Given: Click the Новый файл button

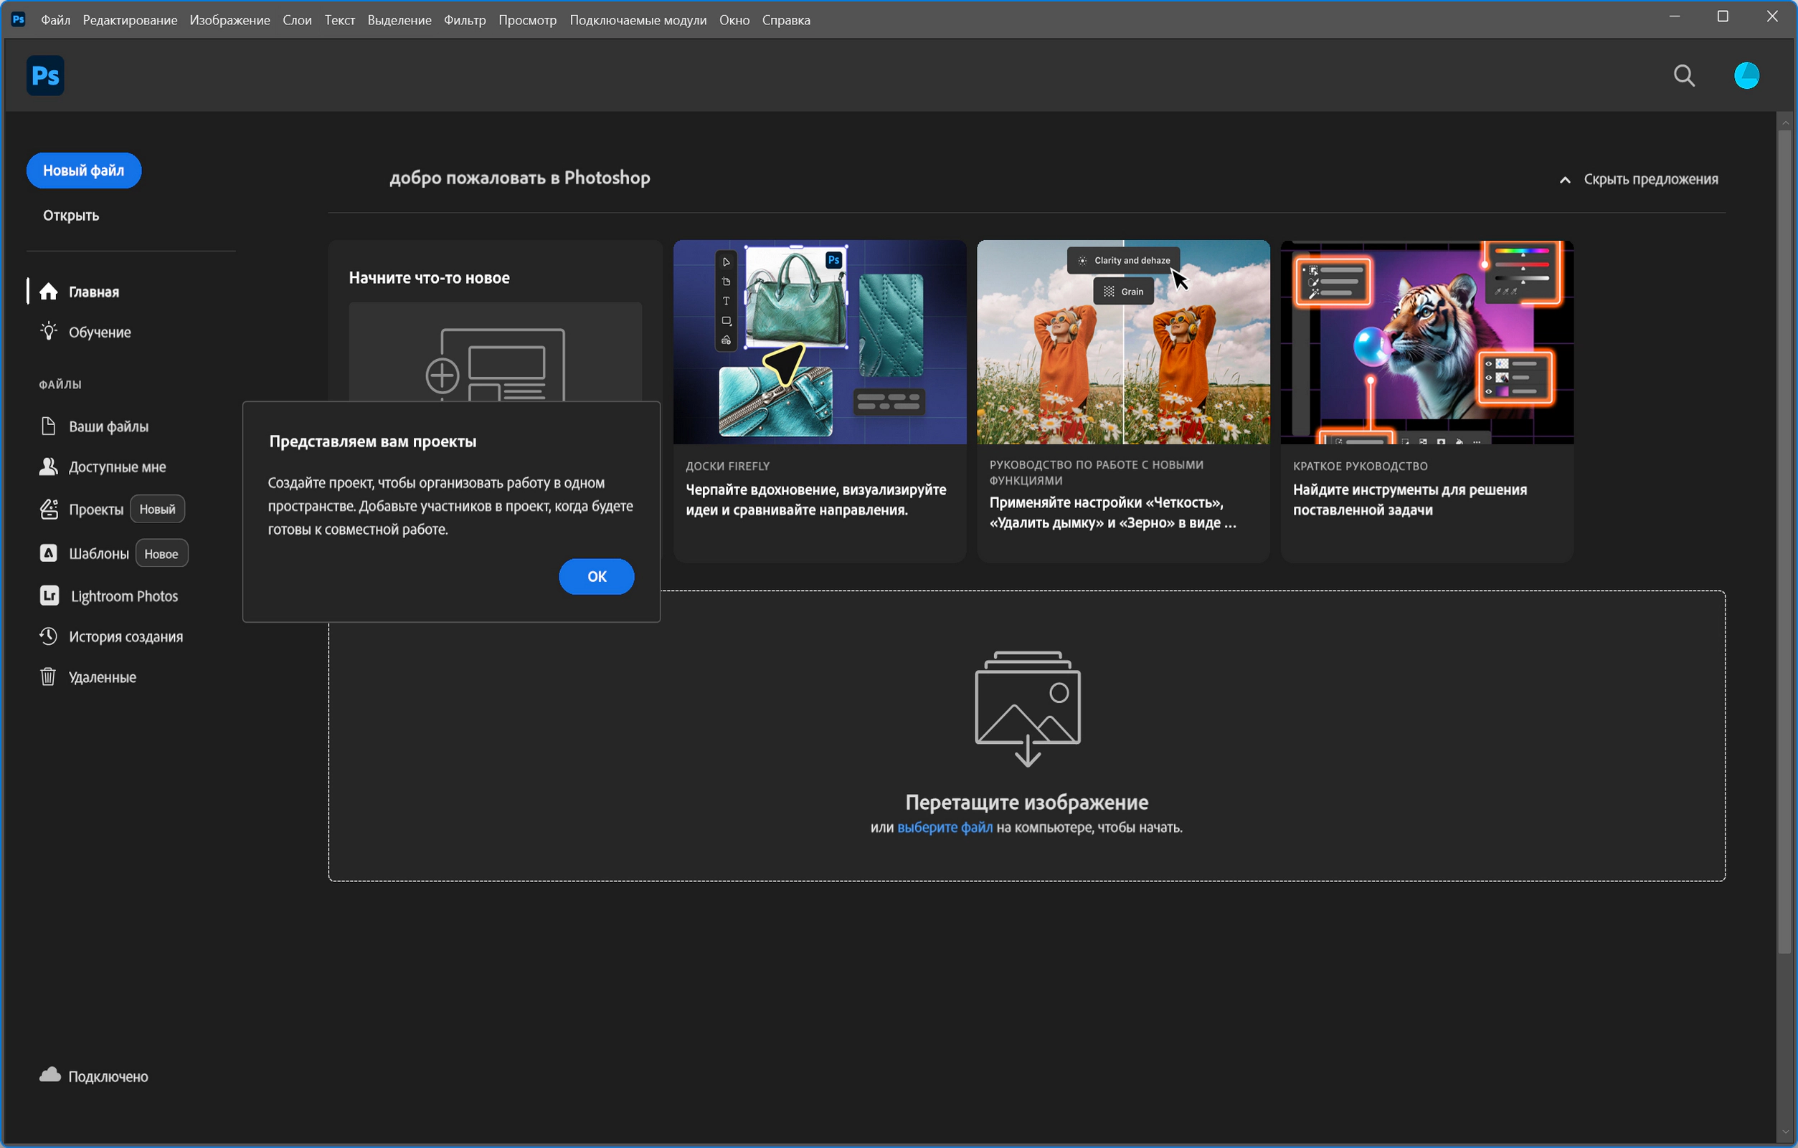Looking at the screenshot, I should point(84,170).
